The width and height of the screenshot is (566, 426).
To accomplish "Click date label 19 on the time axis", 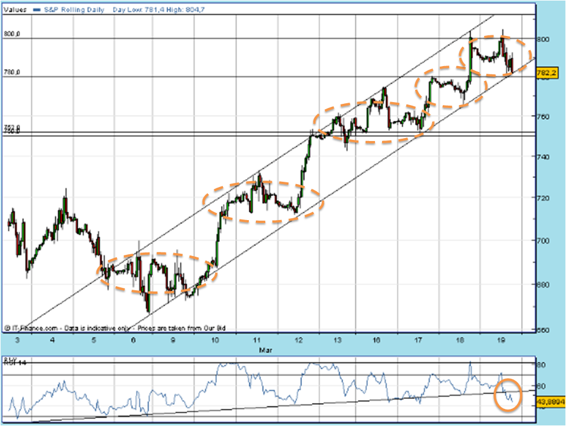I will pyautogui.click(x=501, y=340).
